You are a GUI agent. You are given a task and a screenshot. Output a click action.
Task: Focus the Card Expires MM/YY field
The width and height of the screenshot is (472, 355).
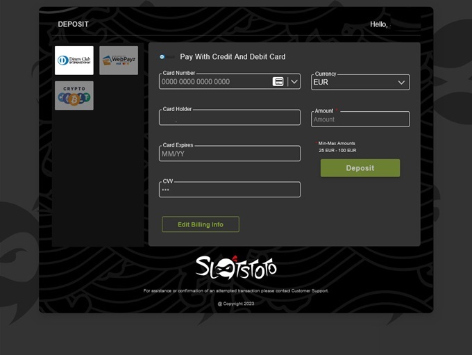(x=229, y=154)
